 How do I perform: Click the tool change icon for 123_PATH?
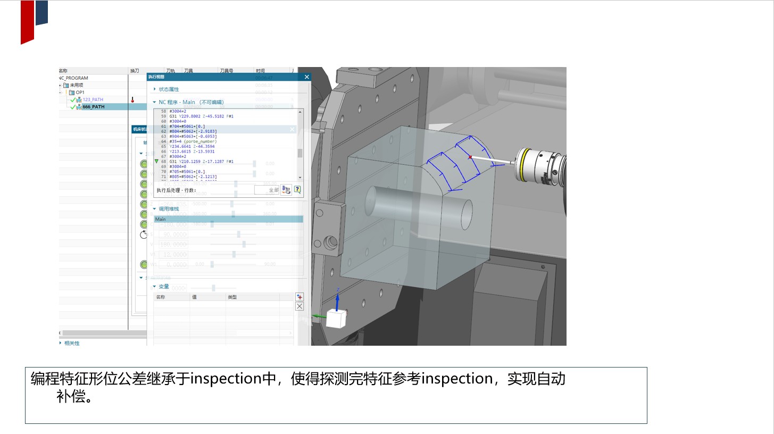click(x=132, y=99)
